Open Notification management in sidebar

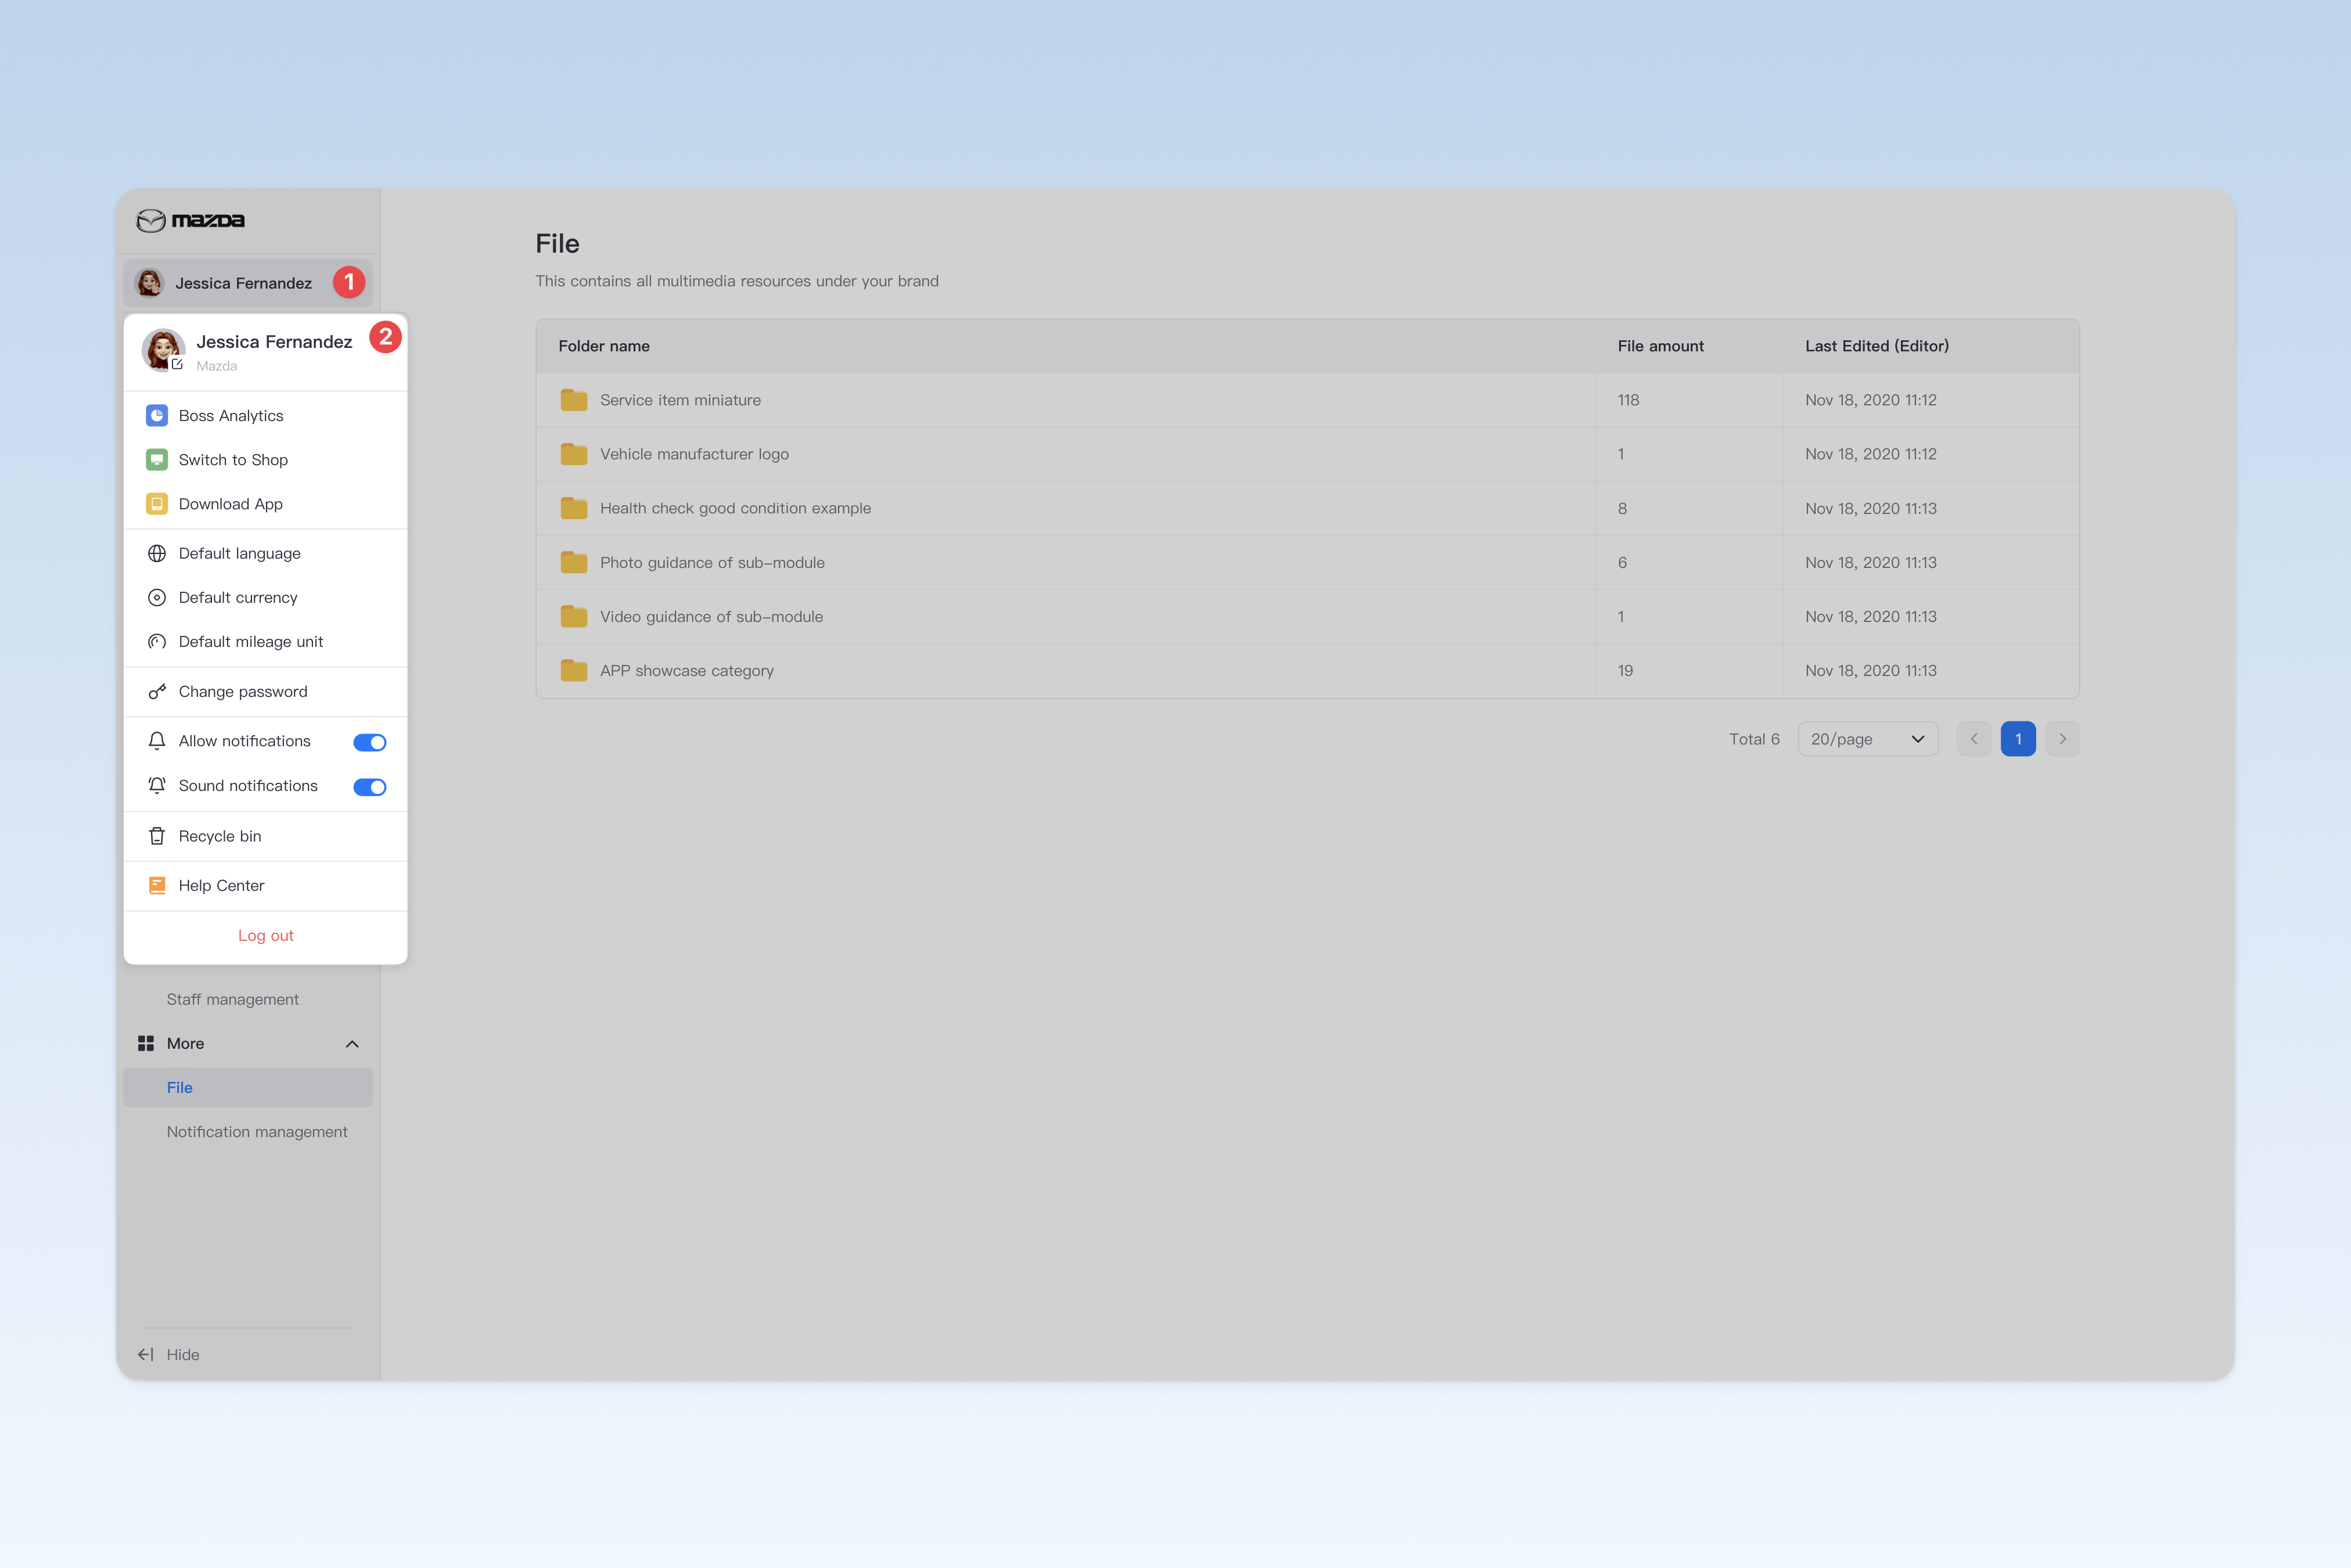coord(257,1131)
